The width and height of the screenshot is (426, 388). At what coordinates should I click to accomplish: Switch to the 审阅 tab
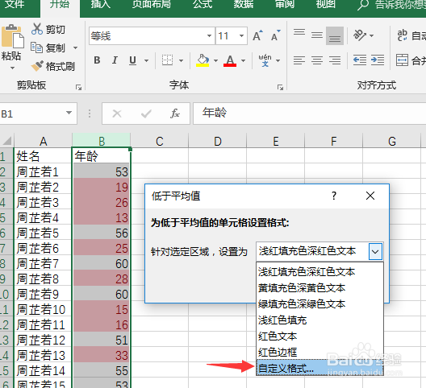tap(285, 4)
